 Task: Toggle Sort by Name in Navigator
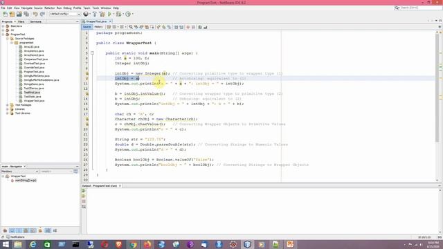48,230
